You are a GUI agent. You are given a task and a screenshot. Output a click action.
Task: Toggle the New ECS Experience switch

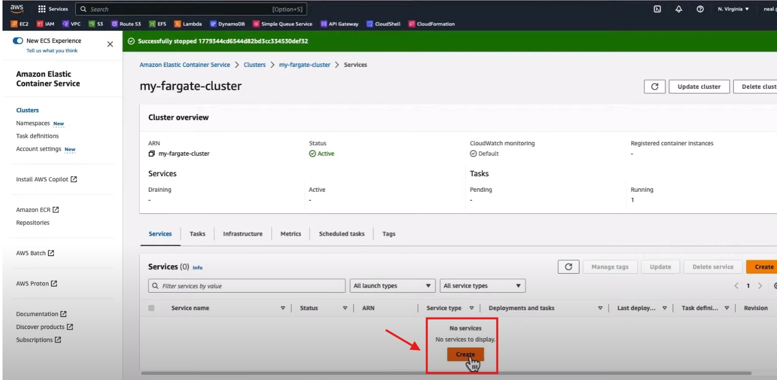(18, 41)
